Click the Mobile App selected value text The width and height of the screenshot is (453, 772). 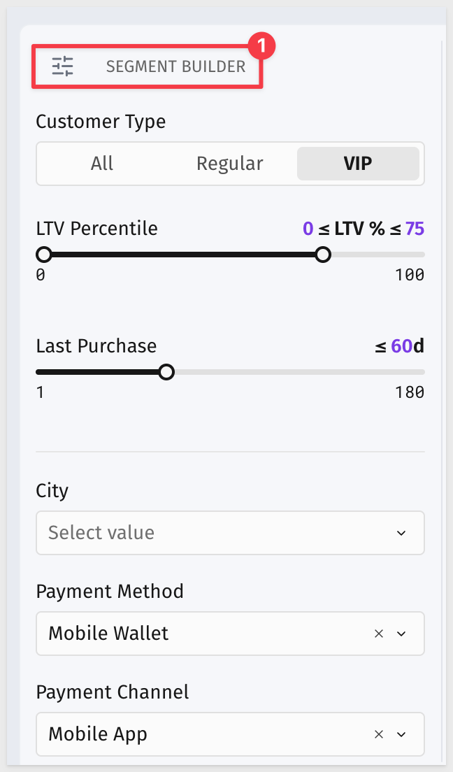click(x=97, y=734)
